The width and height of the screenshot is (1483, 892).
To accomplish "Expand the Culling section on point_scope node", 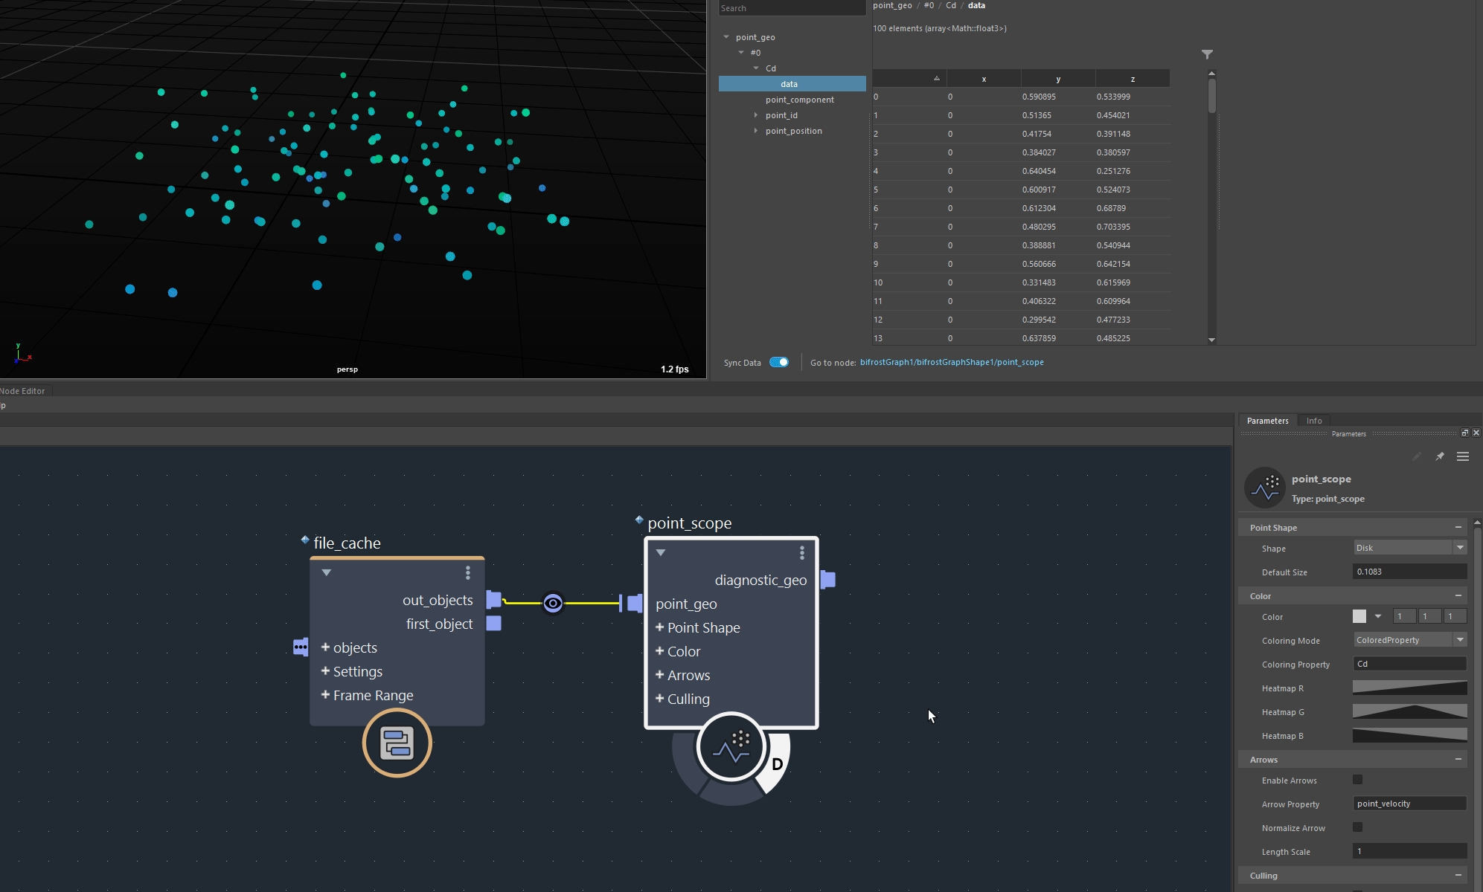I will (659, 699).
